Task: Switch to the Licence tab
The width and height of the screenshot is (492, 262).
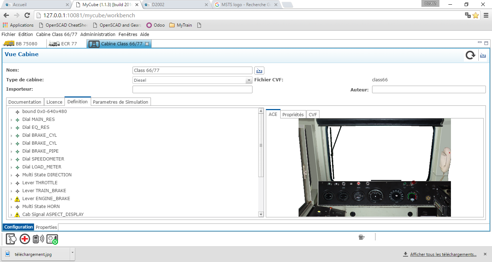Action: [54, 102]
